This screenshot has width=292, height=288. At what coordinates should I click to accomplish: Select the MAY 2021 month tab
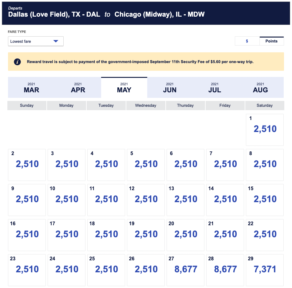pos(124,87)
